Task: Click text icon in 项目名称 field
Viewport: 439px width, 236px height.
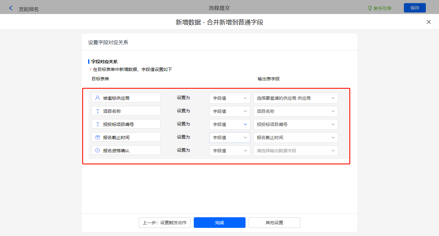Action: coord(98,111)
